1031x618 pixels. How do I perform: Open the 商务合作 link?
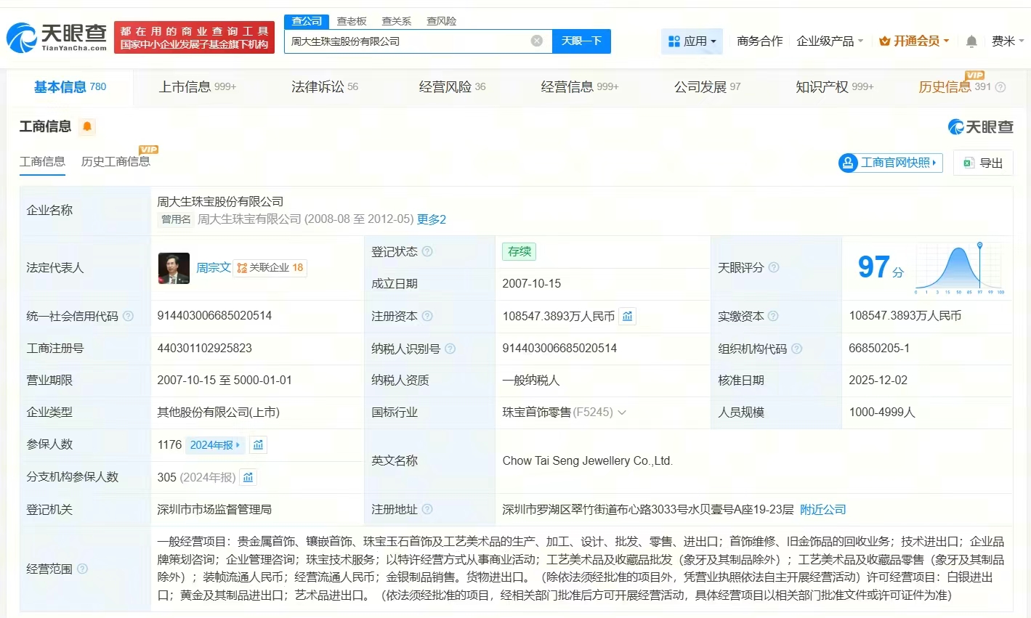tap(760, 41)
